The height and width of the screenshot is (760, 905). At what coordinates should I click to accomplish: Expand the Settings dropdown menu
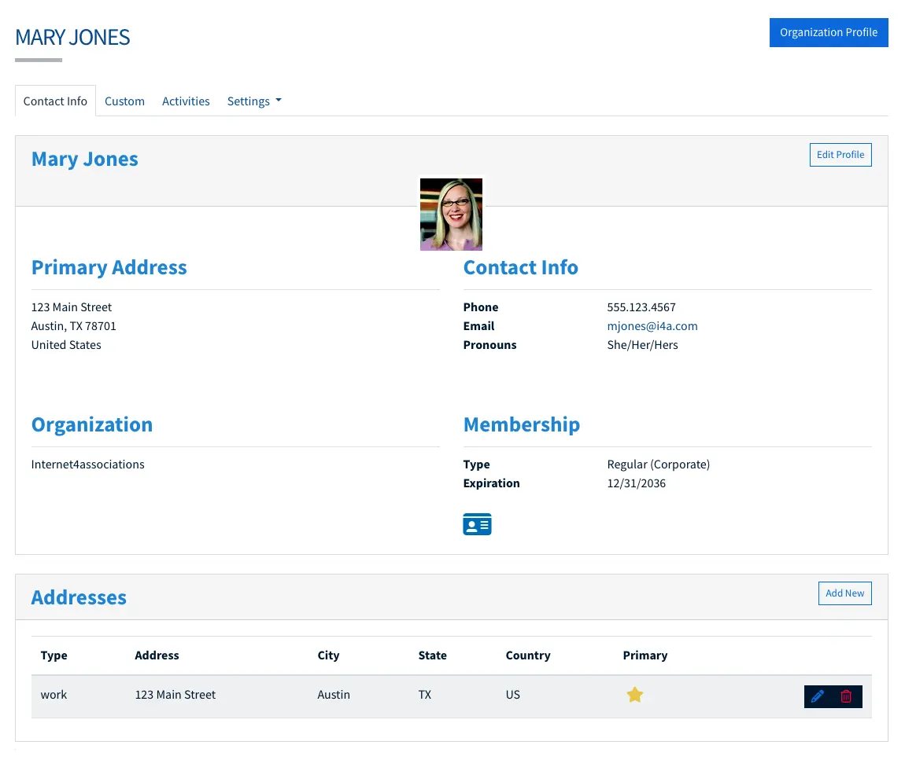[x=253, y=101]
